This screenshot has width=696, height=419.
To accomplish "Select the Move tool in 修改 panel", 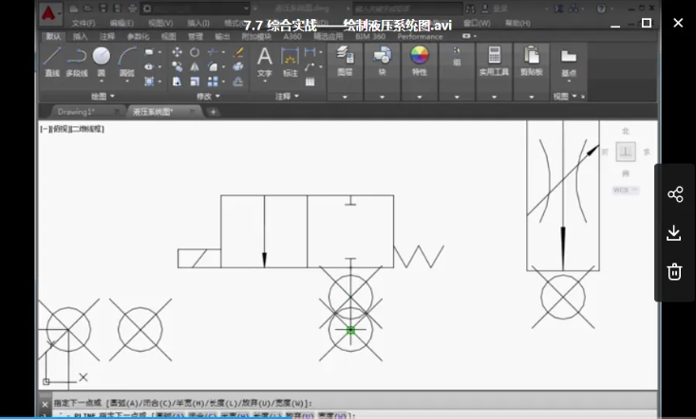I will 177,52.
